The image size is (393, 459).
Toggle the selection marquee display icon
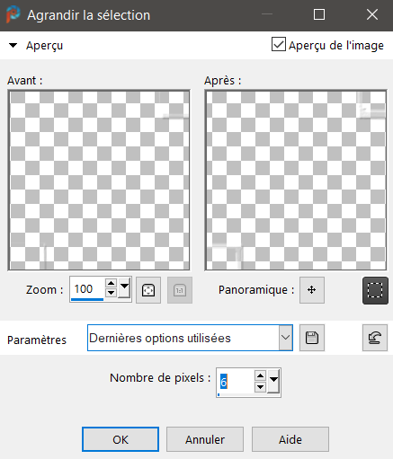pyautogui.click(x=375, y=290)
